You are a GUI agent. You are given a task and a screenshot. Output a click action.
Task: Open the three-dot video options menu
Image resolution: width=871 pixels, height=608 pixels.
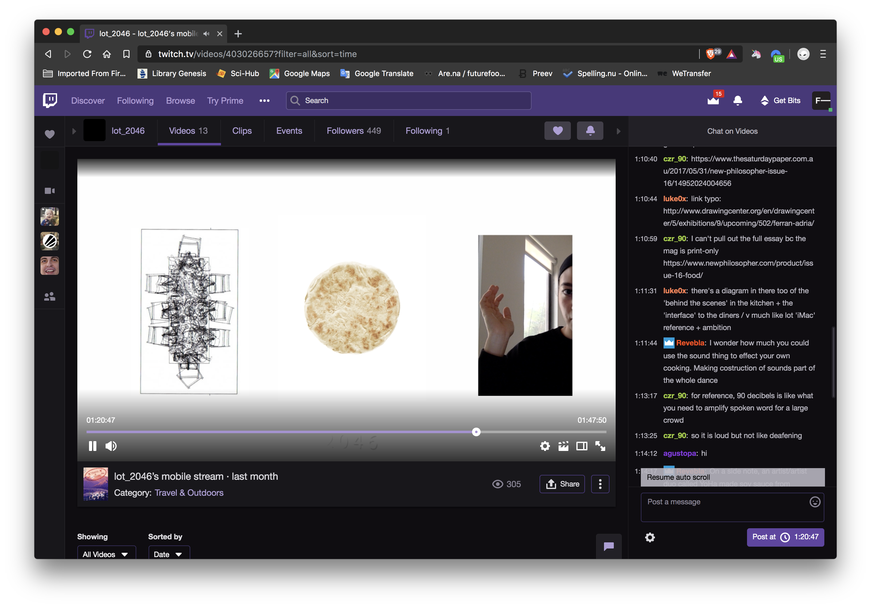point(600,484)
